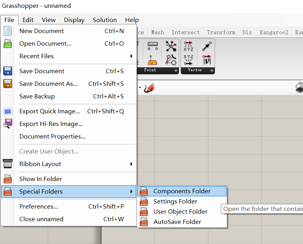
Task: Expand the Vector panel via plus arrow
Action: click(x=211, y=70)
